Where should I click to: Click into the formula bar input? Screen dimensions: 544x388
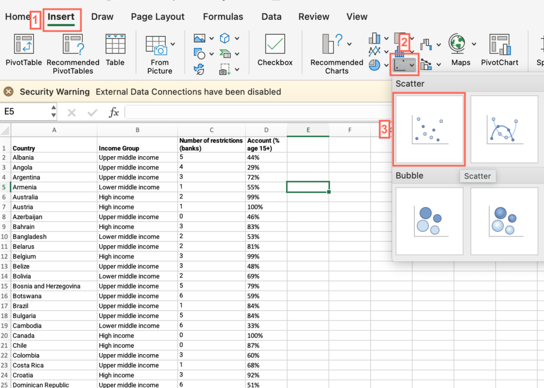(x=258, y=113)
